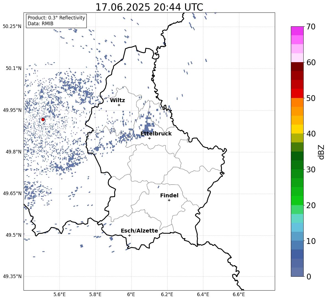Click the 'Data: RMIB' label
The width and height of the screenshot is (328, 300).
(40, 24)
